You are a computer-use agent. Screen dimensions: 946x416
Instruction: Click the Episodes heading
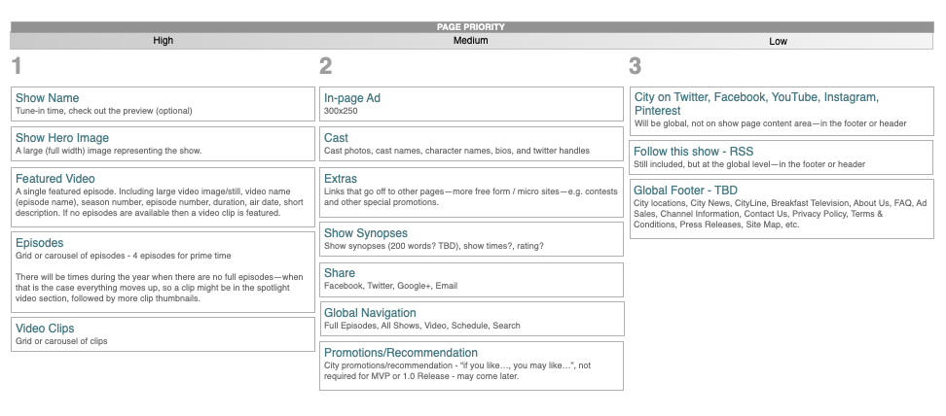coord(41,242)
